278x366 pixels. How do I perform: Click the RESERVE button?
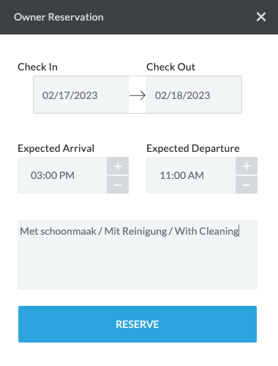coord(138,324)
